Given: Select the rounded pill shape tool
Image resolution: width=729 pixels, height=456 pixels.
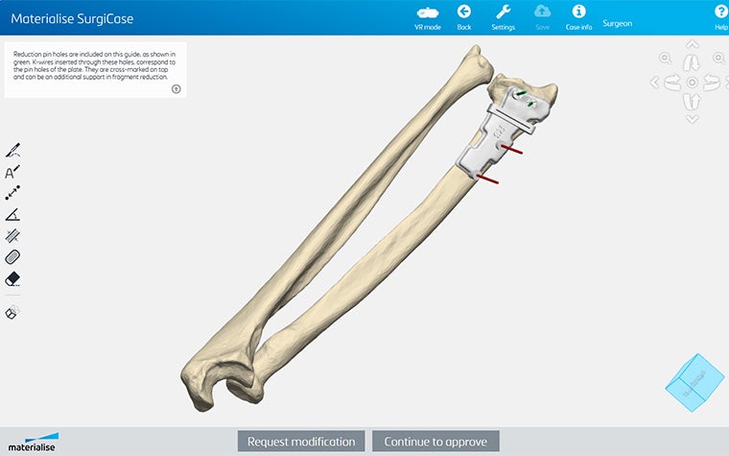Looking at the screenshot, I should pos(12,257).
